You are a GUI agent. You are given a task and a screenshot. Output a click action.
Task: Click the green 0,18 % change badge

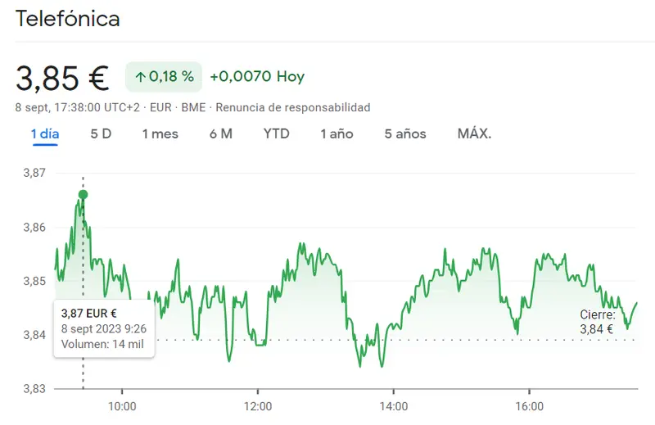pyautogui.click(x=164, y=76)
